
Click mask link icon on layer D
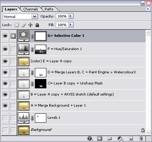32,73
